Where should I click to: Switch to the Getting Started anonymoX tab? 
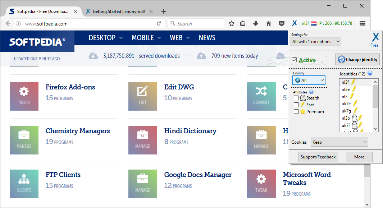[119, 11]
